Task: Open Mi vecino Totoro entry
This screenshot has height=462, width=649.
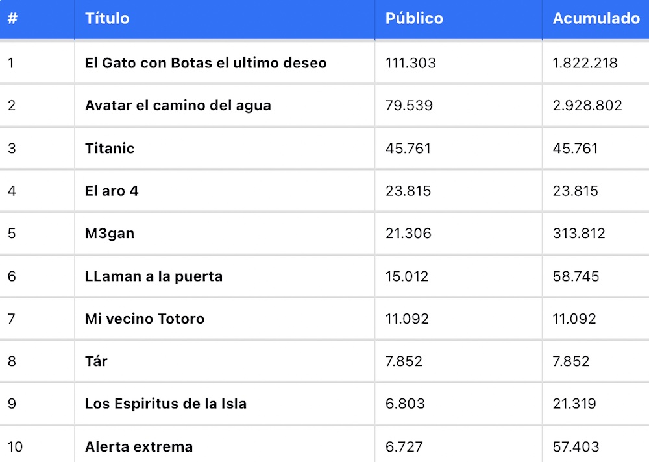Action: coord(145,319)
